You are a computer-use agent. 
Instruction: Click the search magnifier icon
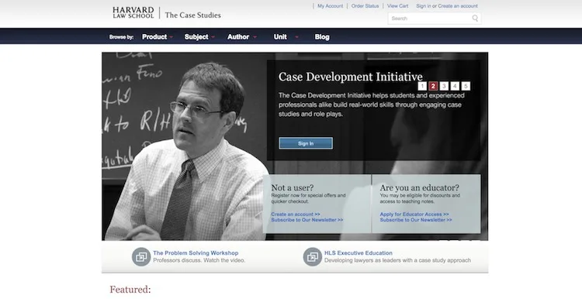pos(475,18)
